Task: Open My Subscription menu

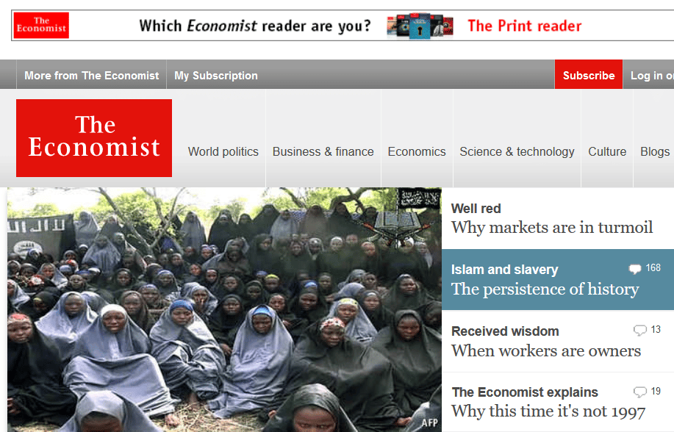Action: [216, 75]
